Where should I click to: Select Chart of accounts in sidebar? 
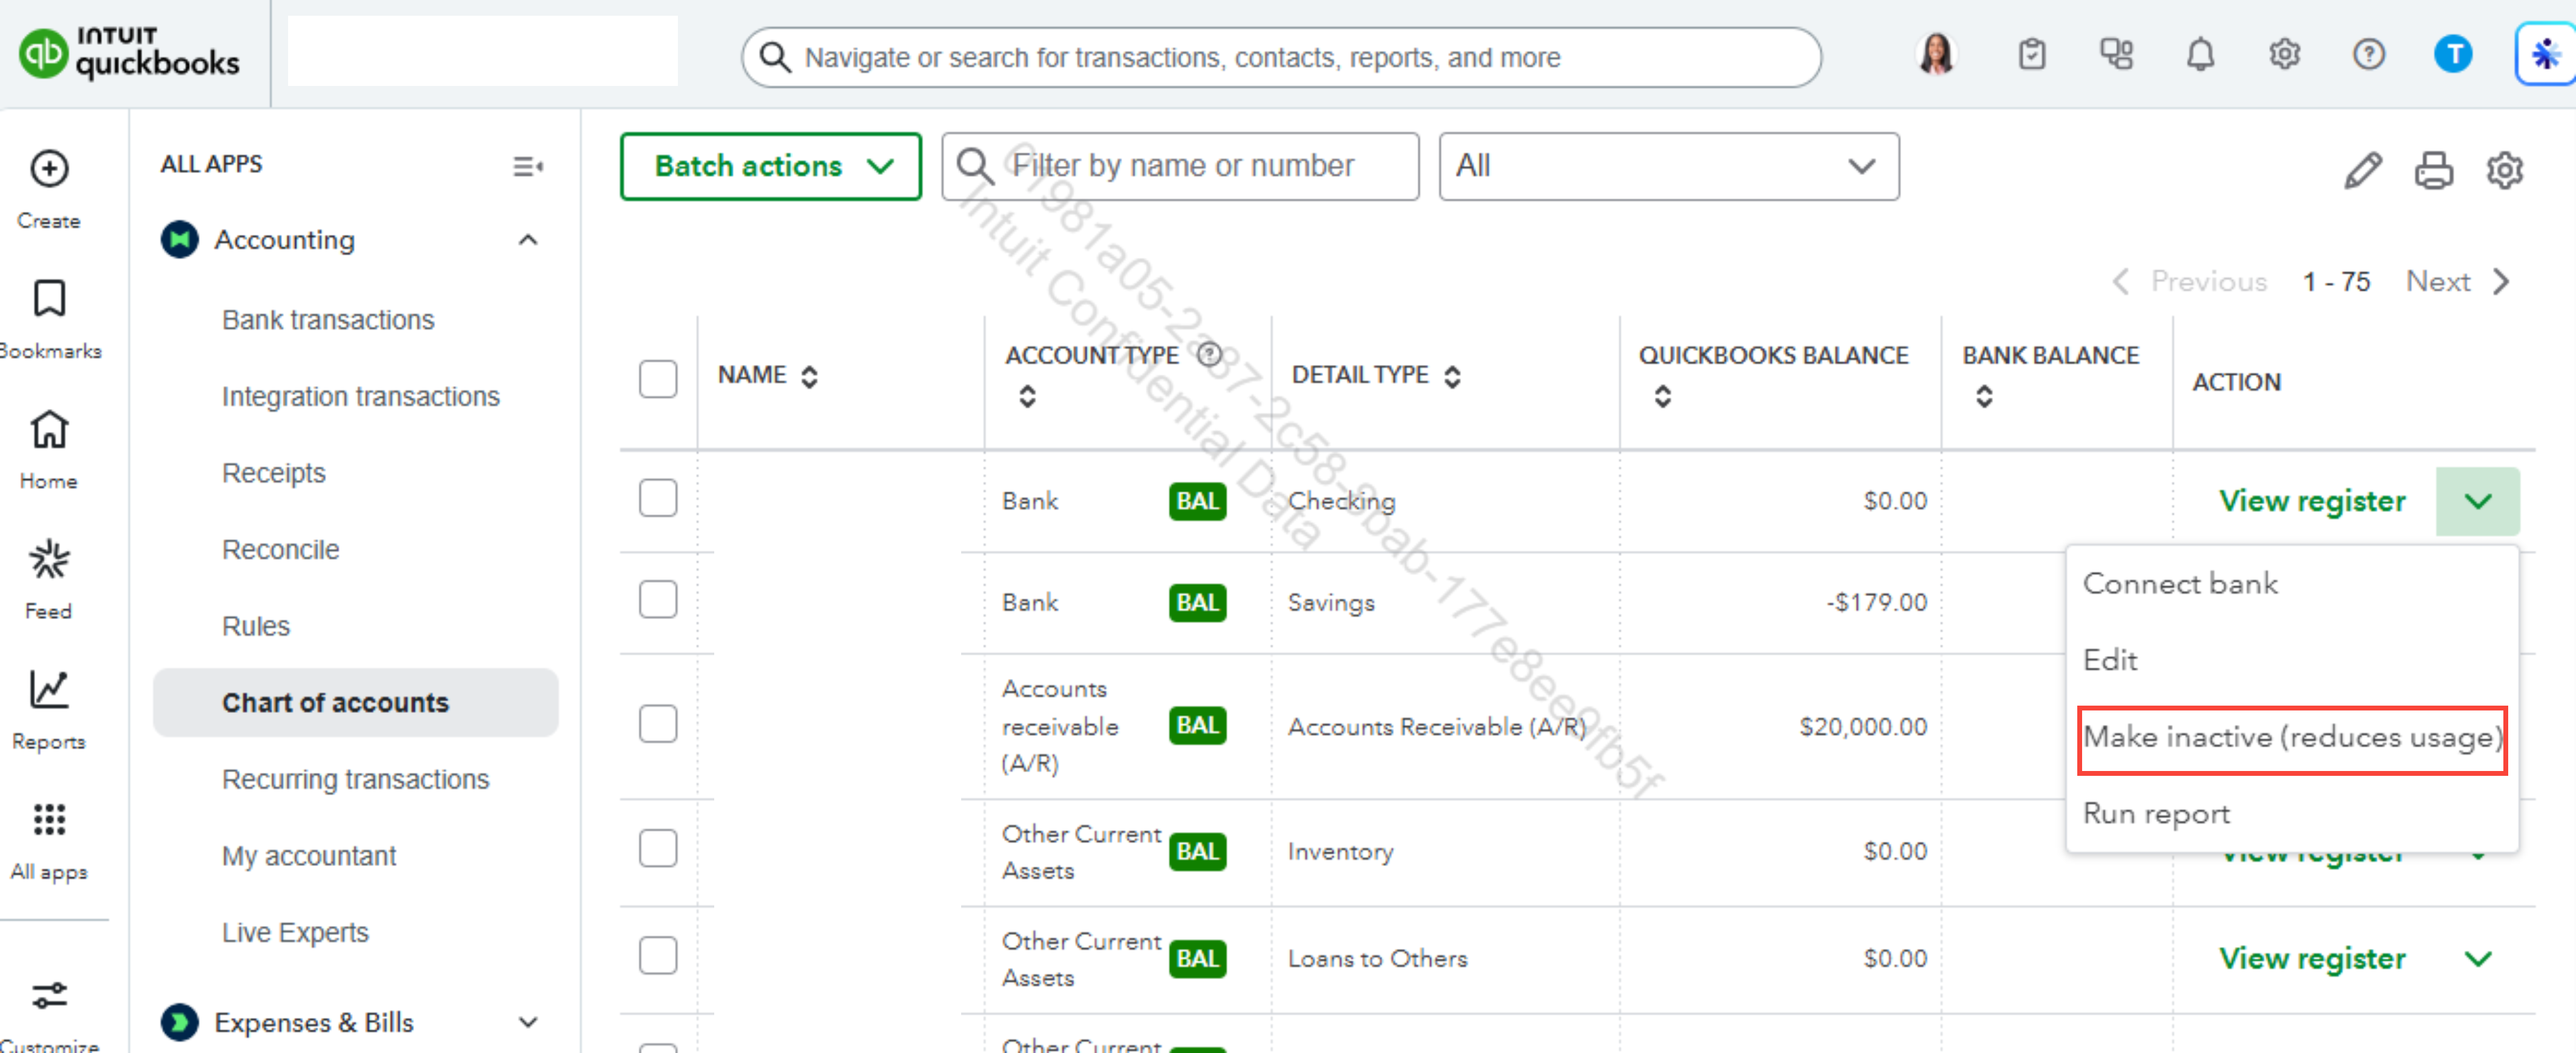coord(355,703)
